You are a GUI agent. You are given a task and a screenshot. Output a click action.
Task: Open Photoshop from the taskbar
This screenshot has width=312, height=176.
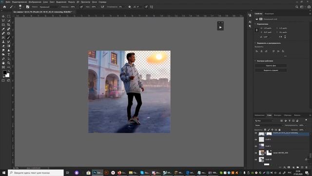coord(97,173)
